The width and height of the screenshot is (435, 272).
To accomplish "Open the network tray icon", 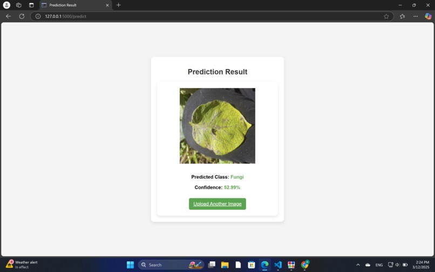I will coord(390,265).
